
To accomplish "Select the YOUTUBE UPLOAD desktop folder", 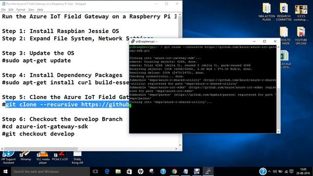I will [x=301, y=36].
